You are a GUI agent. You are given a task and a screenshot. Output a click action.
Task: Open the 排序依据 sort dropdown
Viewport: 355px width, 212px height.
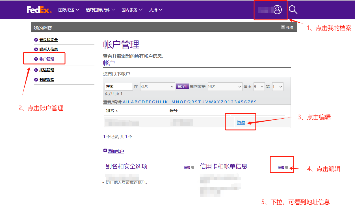coord(225,87)
